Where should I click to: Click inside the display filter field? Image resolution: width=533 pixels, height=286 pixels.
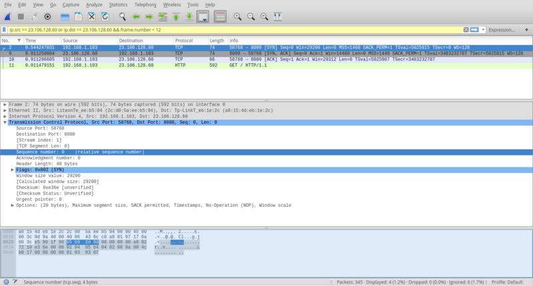click(233, 30)
